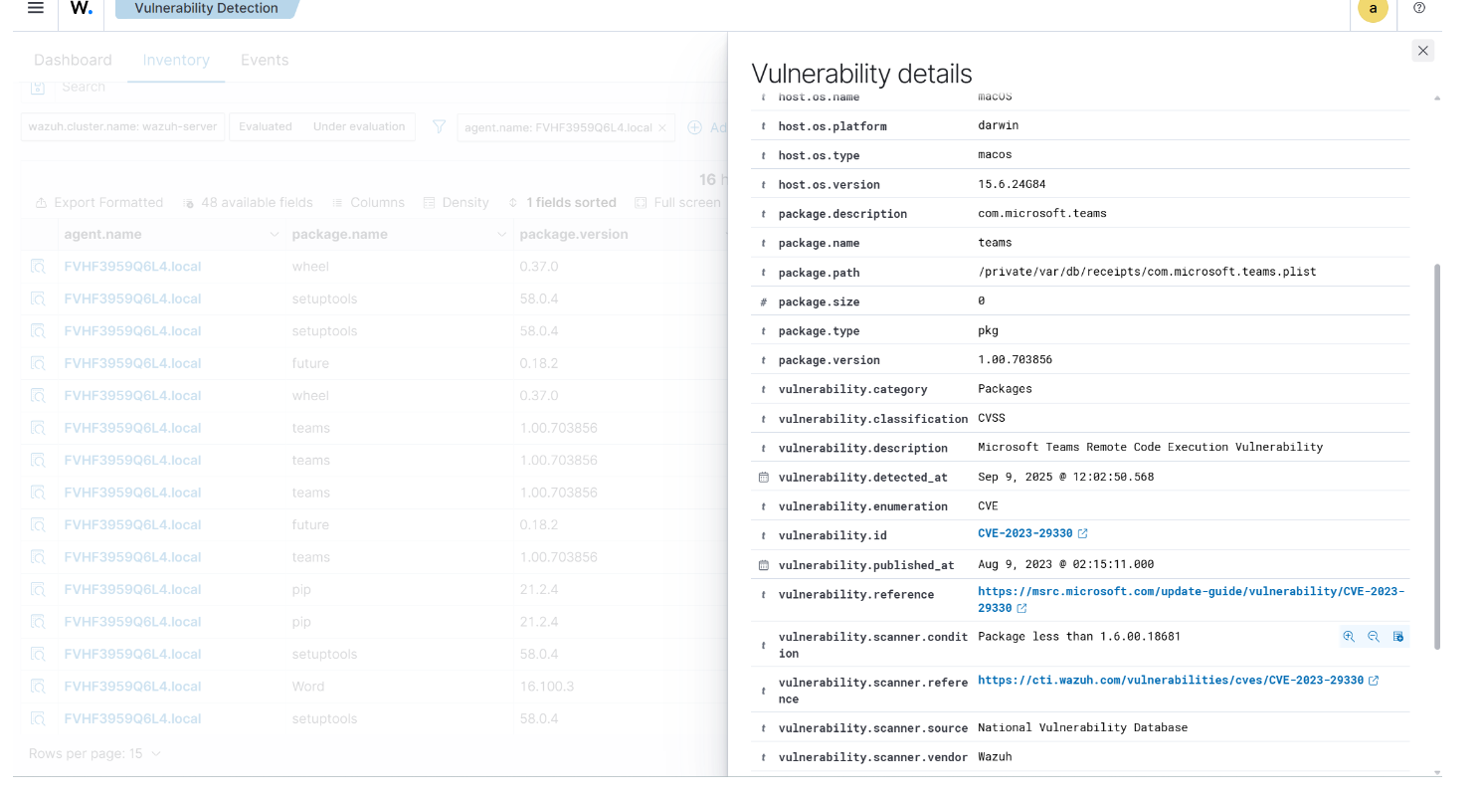This screenshot has height=797, width=1481.
Task: Click the value com.microsoft.teams
Action: coord(1042,213)
